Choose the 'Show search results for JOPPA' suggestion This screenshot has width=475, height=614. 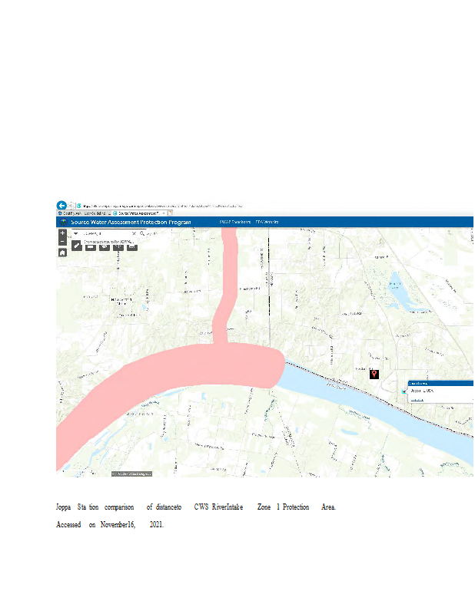109,241
